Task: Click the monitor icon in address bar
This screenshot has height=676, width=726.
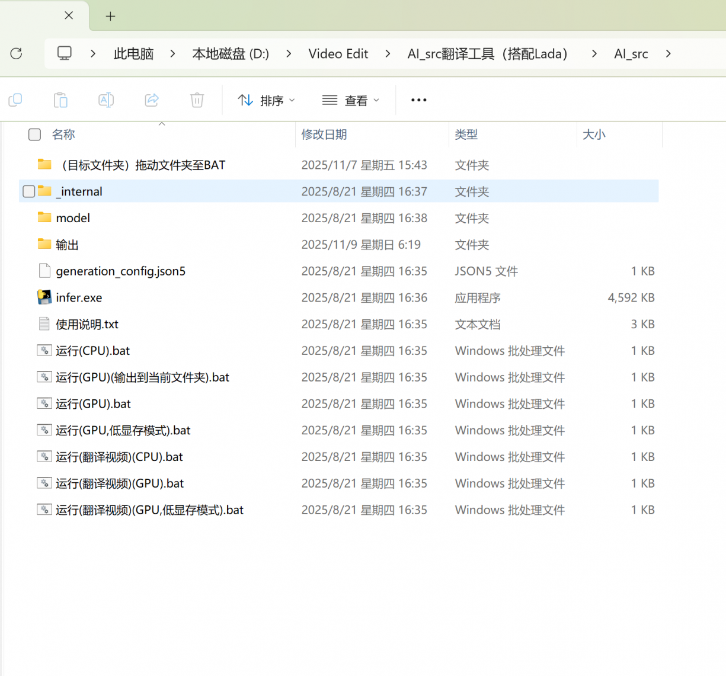Action: tap(65, 54)
